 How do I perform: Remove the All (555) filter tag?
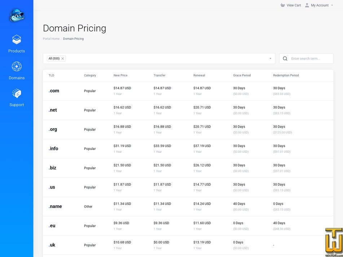(63, 59)
